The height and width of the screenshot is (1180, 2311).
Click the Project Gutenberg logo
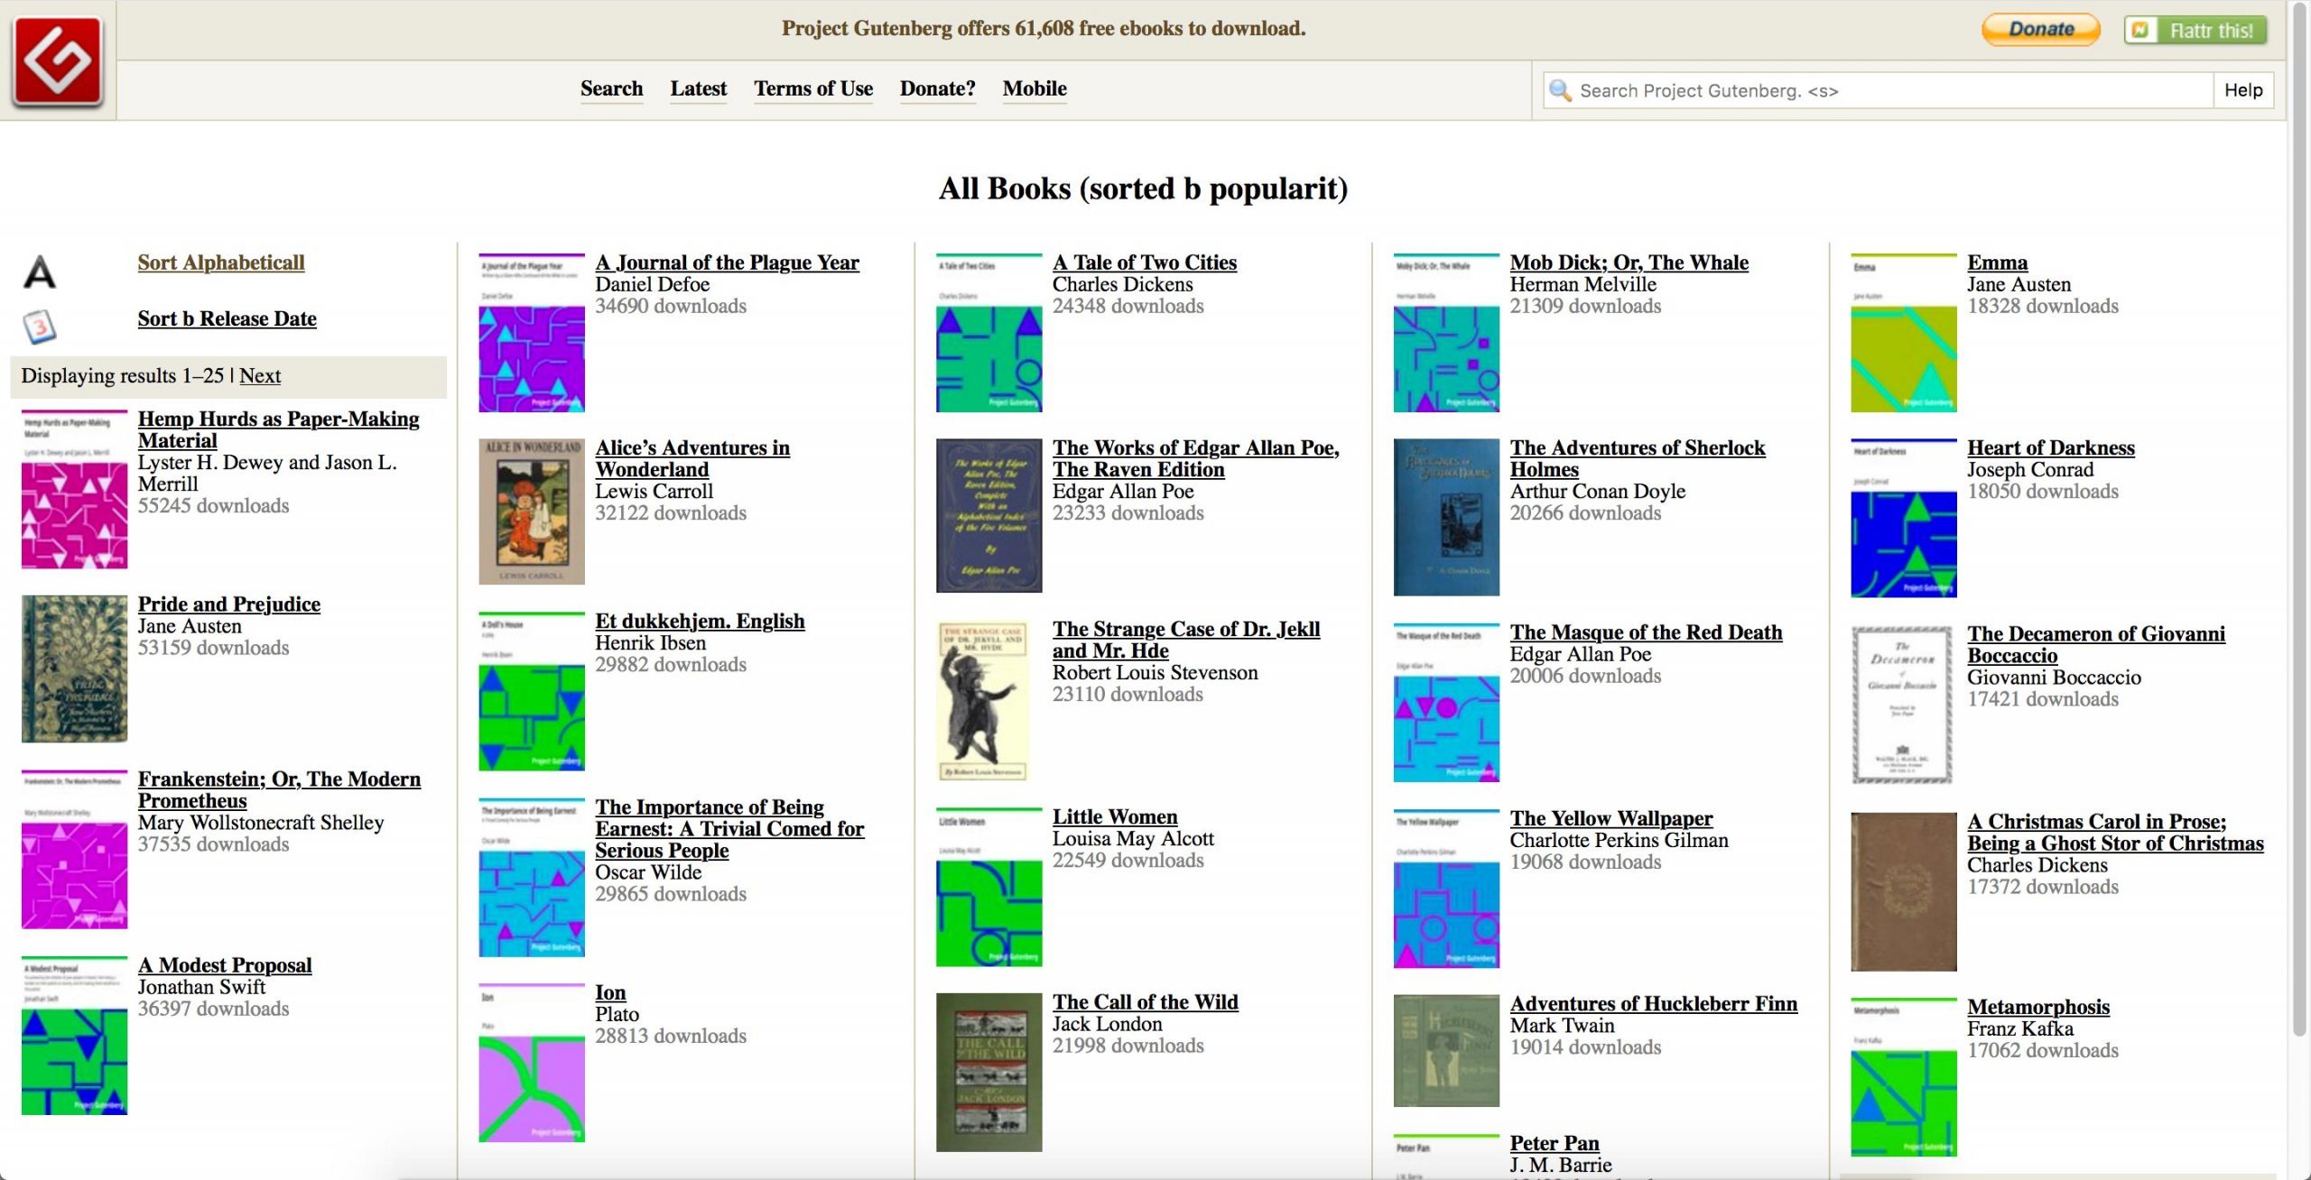pyautogui.click(x=60, y=60)
